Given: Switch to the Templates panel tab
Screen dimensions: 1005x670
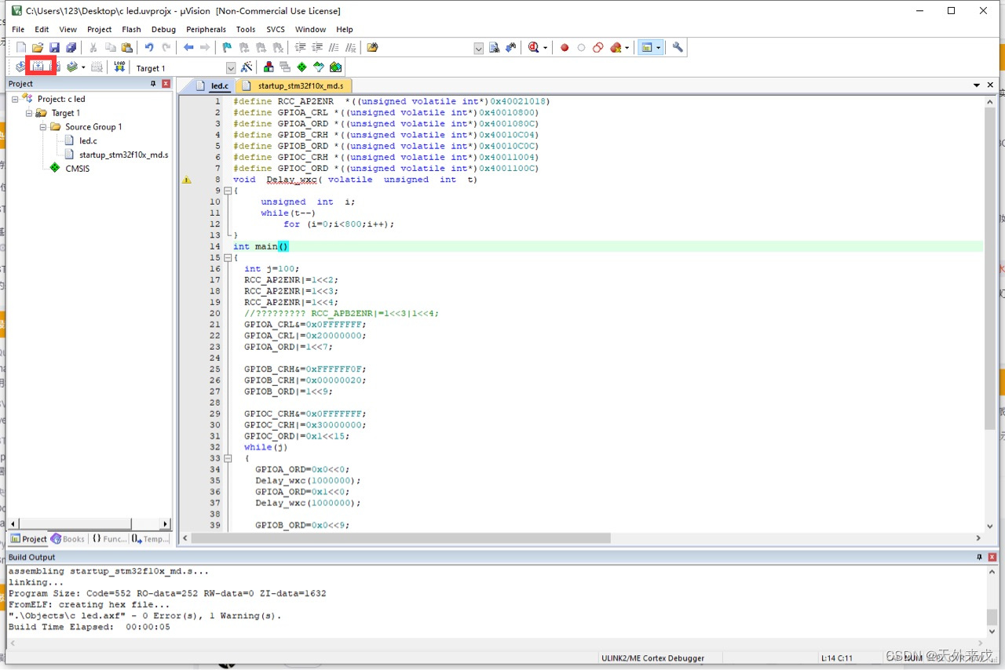Looking at the screenshot, I should [150, 539].
